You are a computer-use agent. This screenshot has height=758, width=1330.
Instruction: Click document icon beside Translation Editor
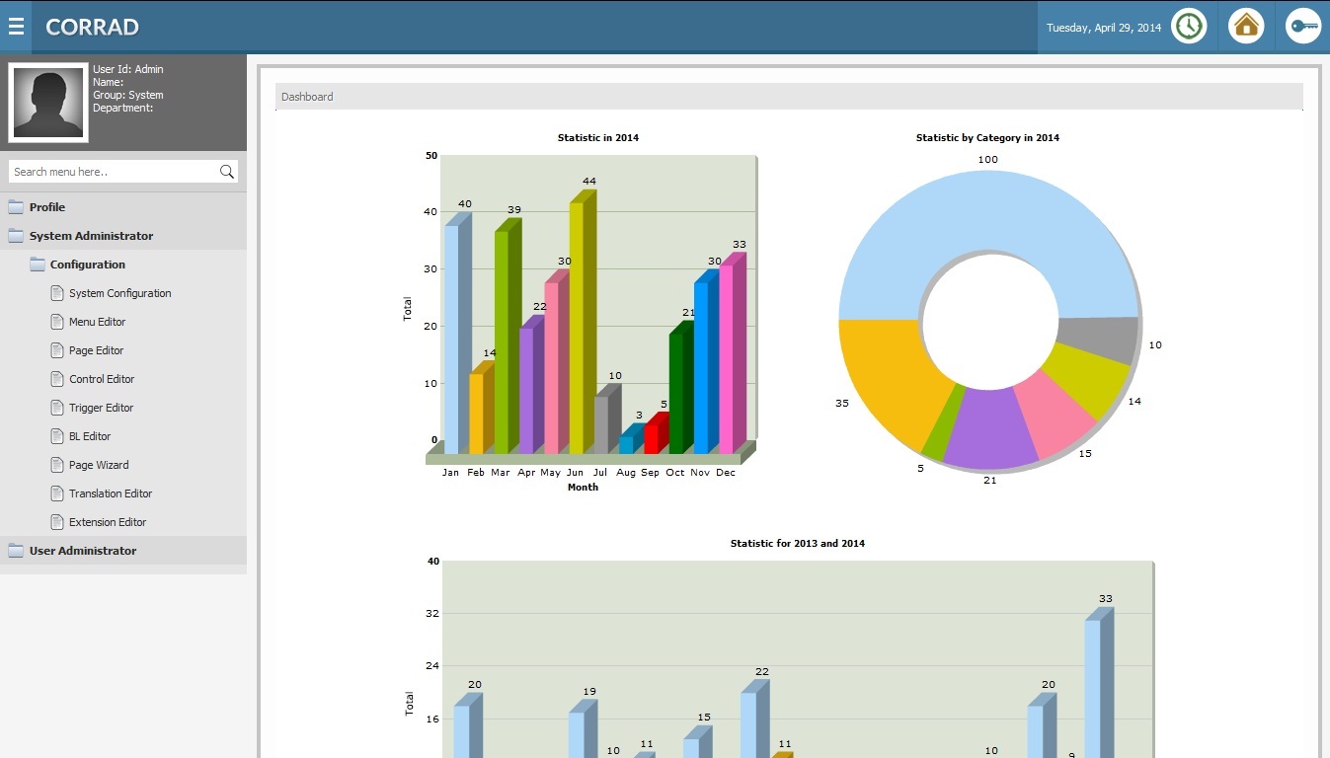click(57, 493)
